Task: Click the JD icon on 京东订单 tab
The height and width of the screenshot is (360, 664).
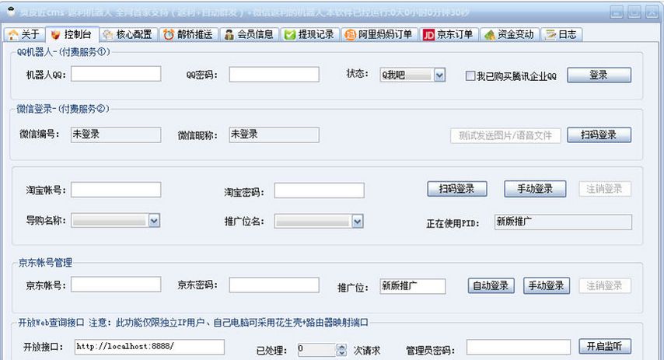Action: point(428,35)
